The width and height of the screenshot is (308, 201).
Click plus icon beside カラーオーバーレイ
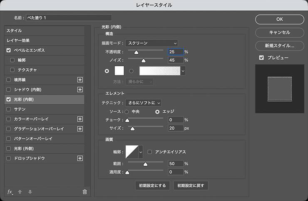pyautogui.click(x=80, y=119)
